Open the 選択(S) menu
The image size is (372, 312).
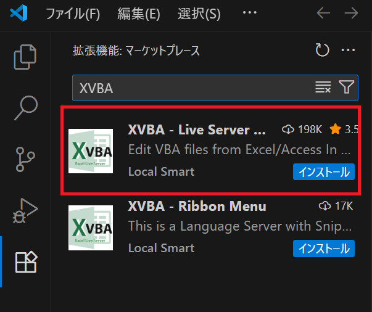199,14
